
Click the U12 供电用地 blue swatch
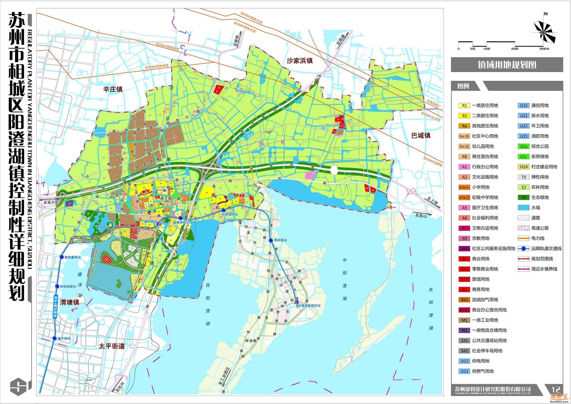464,361
